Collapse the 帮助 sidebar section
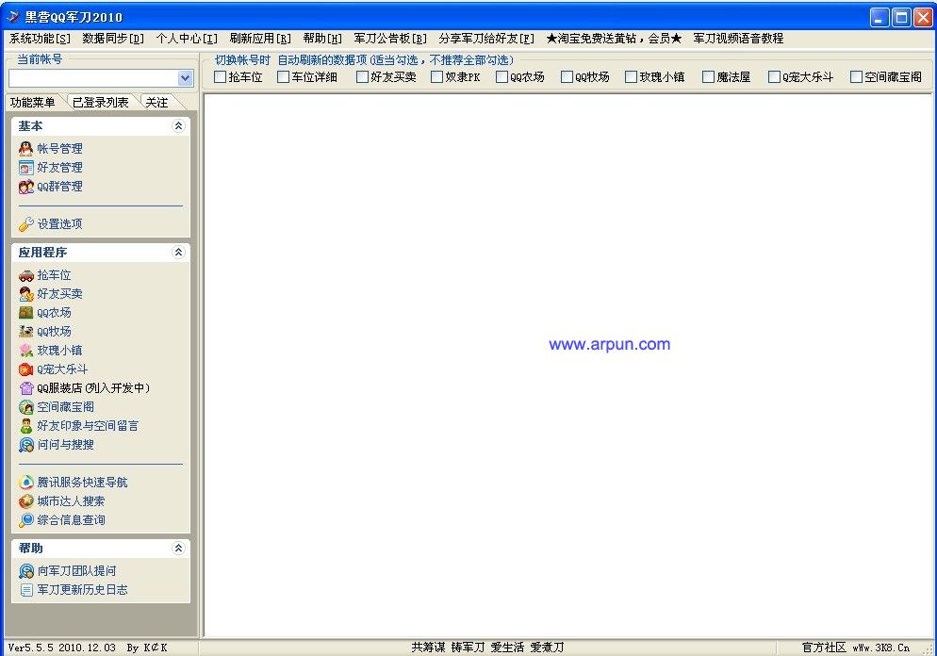 click(178, 548)
